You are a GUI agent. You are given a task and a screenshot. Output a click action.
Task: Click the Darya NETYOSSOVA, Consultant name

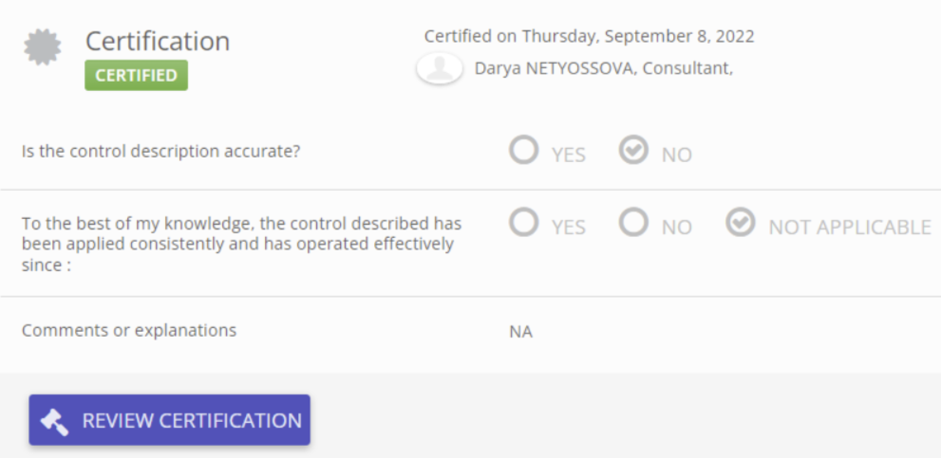click(603, 68)
